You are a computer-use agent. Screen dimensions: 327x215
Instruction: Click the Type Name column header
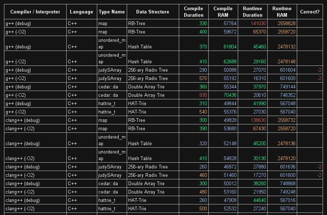[x=112, y=12]
